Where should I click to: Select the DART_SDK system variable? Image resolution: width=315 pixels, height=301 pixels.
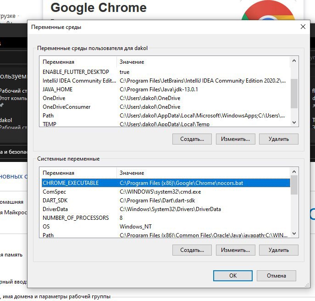pos(166,201)
